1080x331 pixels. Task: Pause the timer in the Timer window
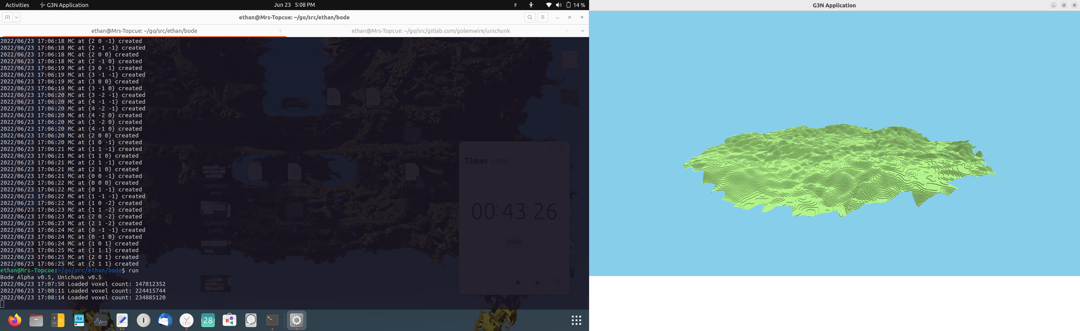coord(537,283)
